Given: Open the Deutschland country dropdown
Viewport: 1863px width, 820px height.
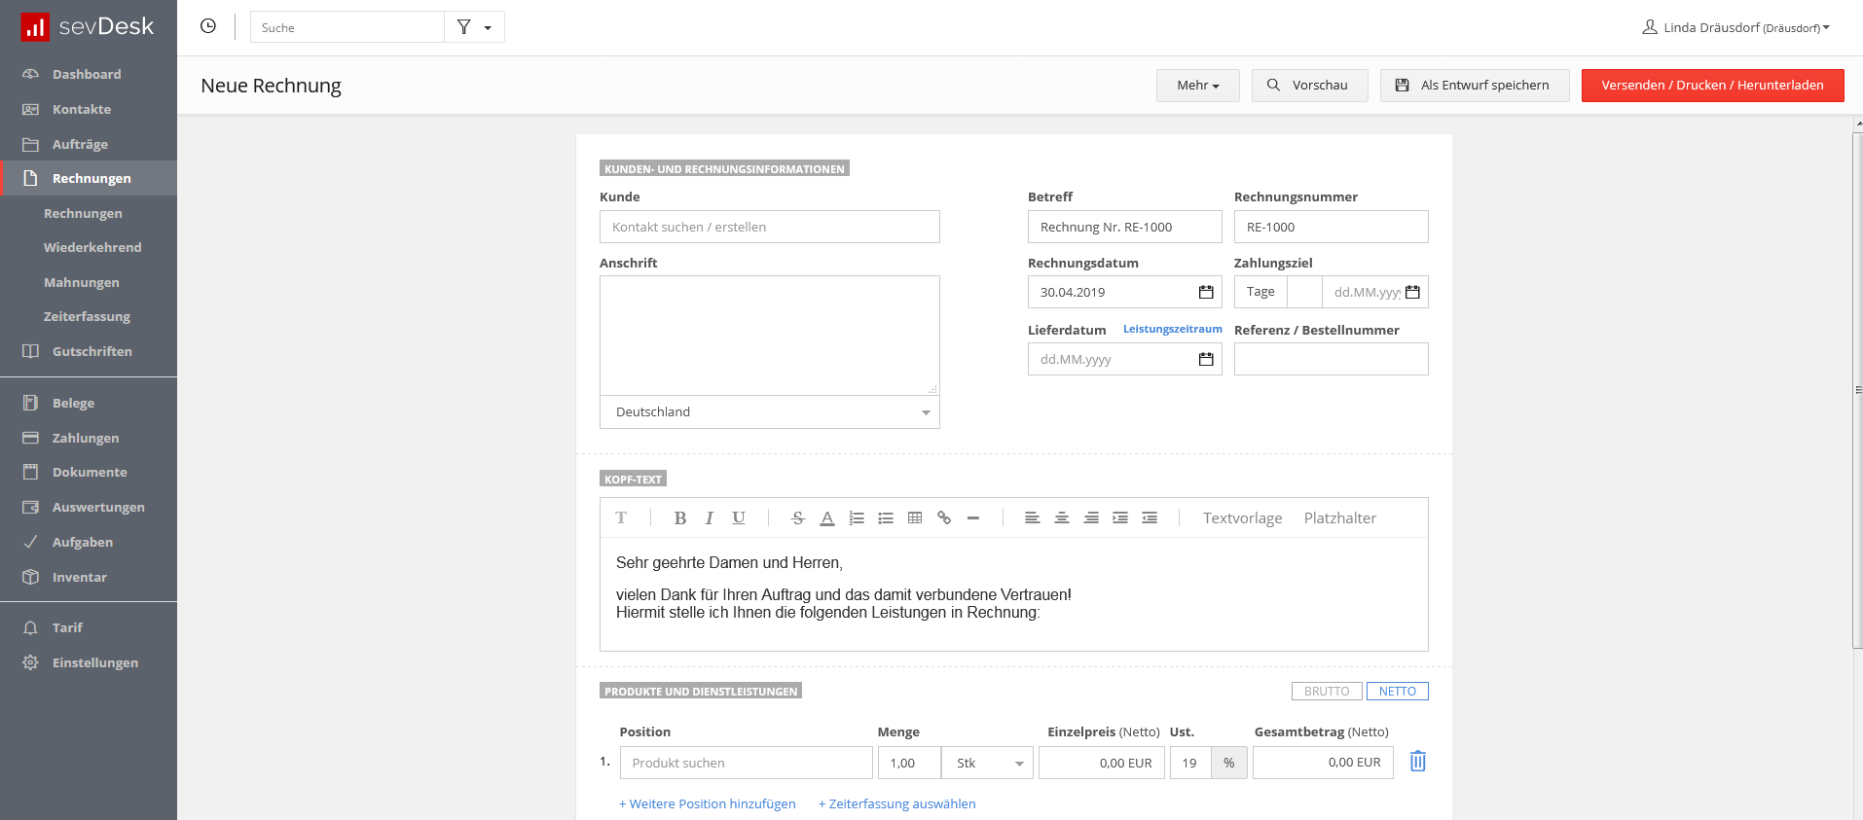Looking at the screenshot, I should (x=769, y=412).
